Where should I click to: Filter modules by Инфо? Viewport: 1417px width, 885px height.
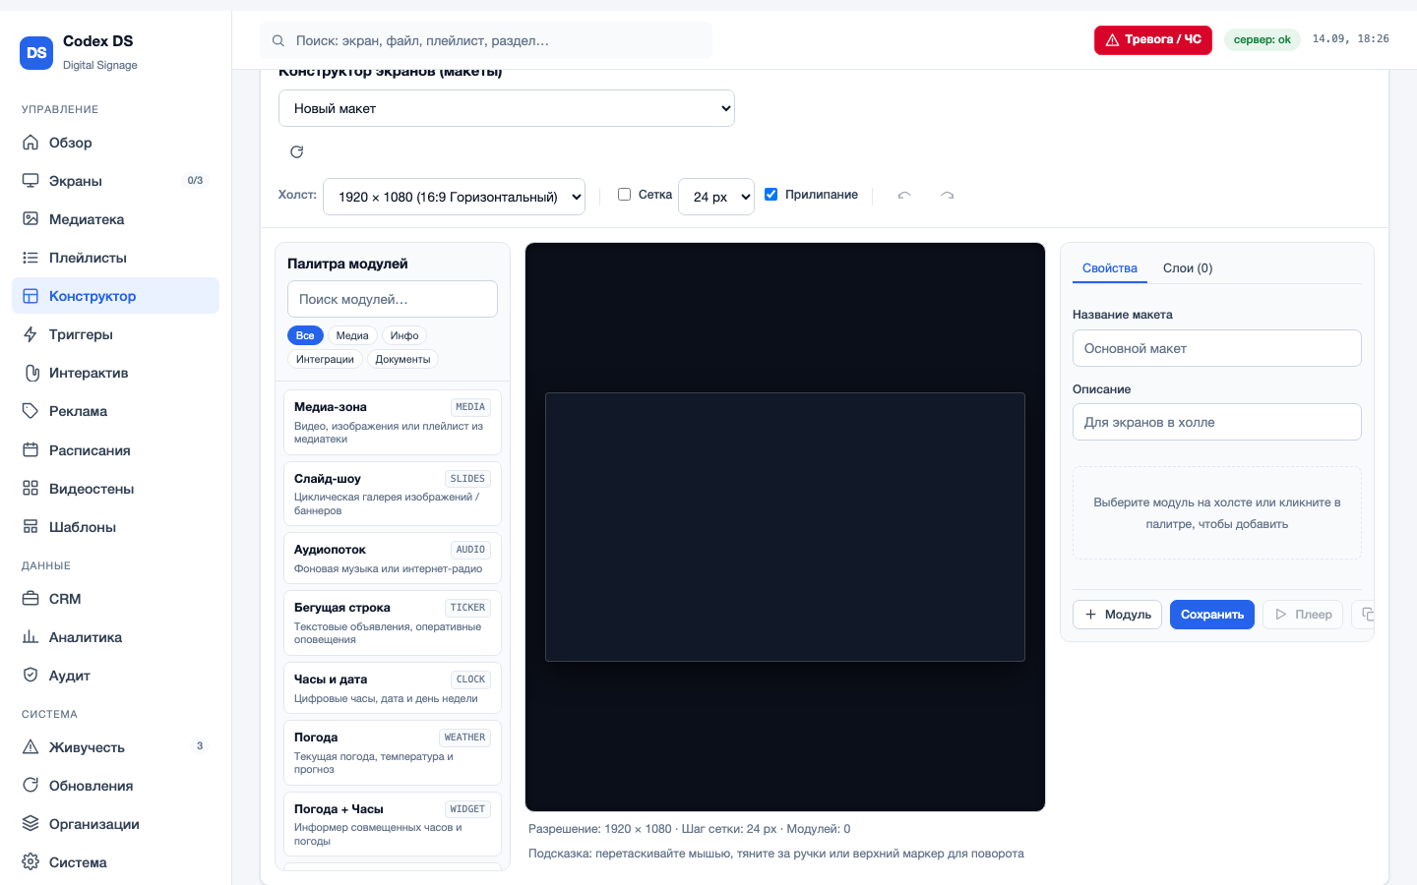(404, 335)
